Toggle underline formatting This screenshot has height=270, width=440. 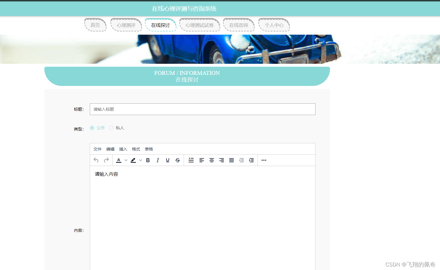pos(168,160)
